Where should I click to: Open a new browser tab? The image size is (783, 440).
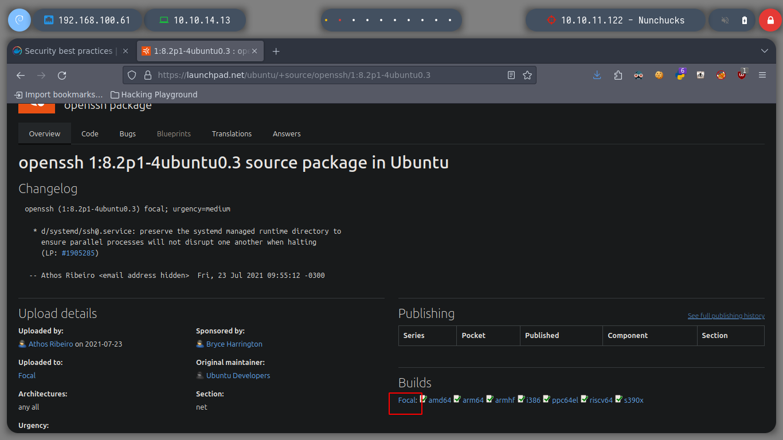click(276, 51)
